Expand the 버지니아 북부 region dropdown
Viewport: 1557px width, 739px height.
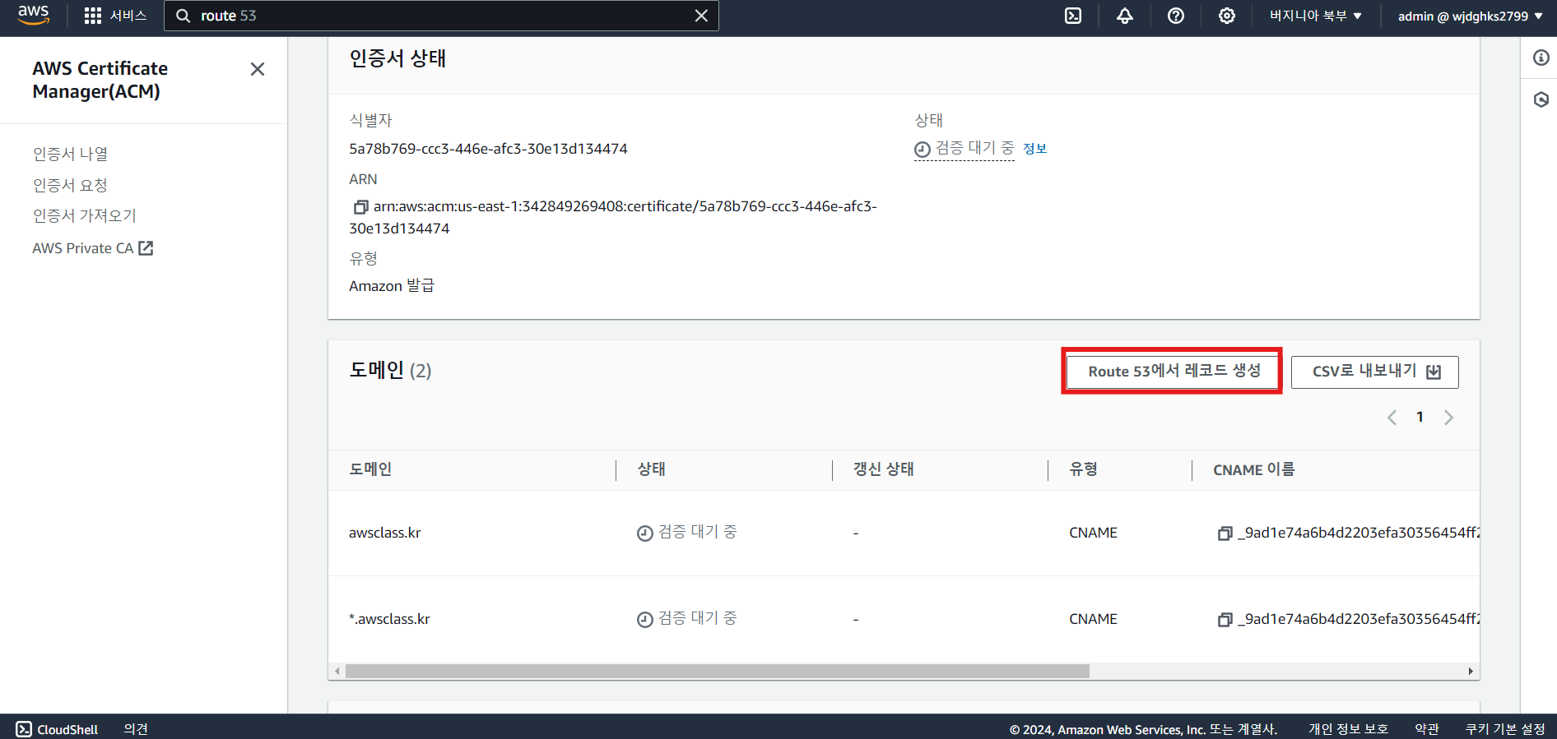tap(1315, 16)
